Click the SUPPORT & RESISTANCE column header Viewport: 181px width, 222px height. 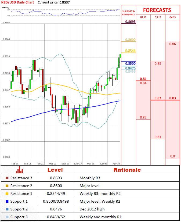(x=128, y=13)
